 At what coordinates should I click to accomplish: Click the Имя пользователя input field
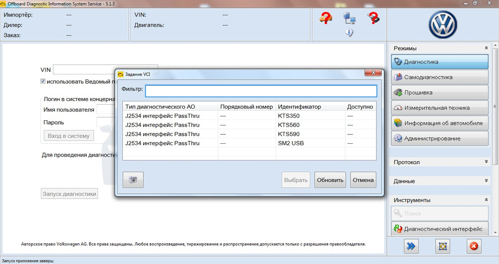tap(106, 109)
